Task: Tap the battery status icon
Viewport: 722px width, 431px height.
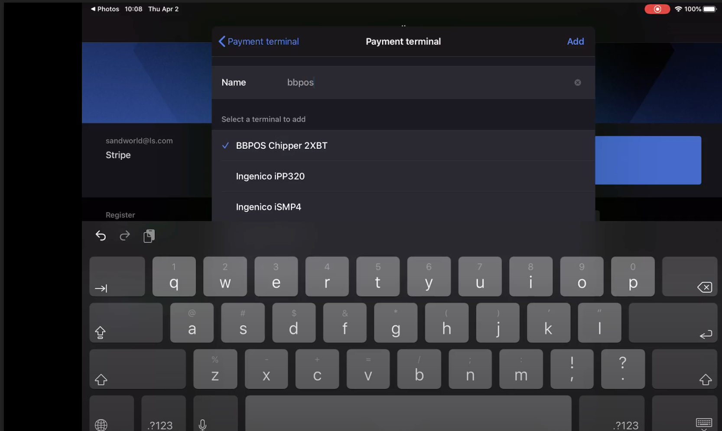Action: 710,9
